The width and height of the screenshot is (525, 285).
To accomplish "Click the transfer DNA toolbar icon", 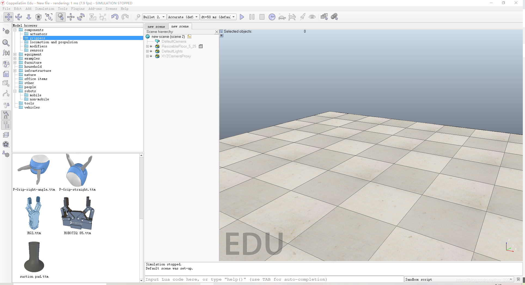I will click(103, 17).
